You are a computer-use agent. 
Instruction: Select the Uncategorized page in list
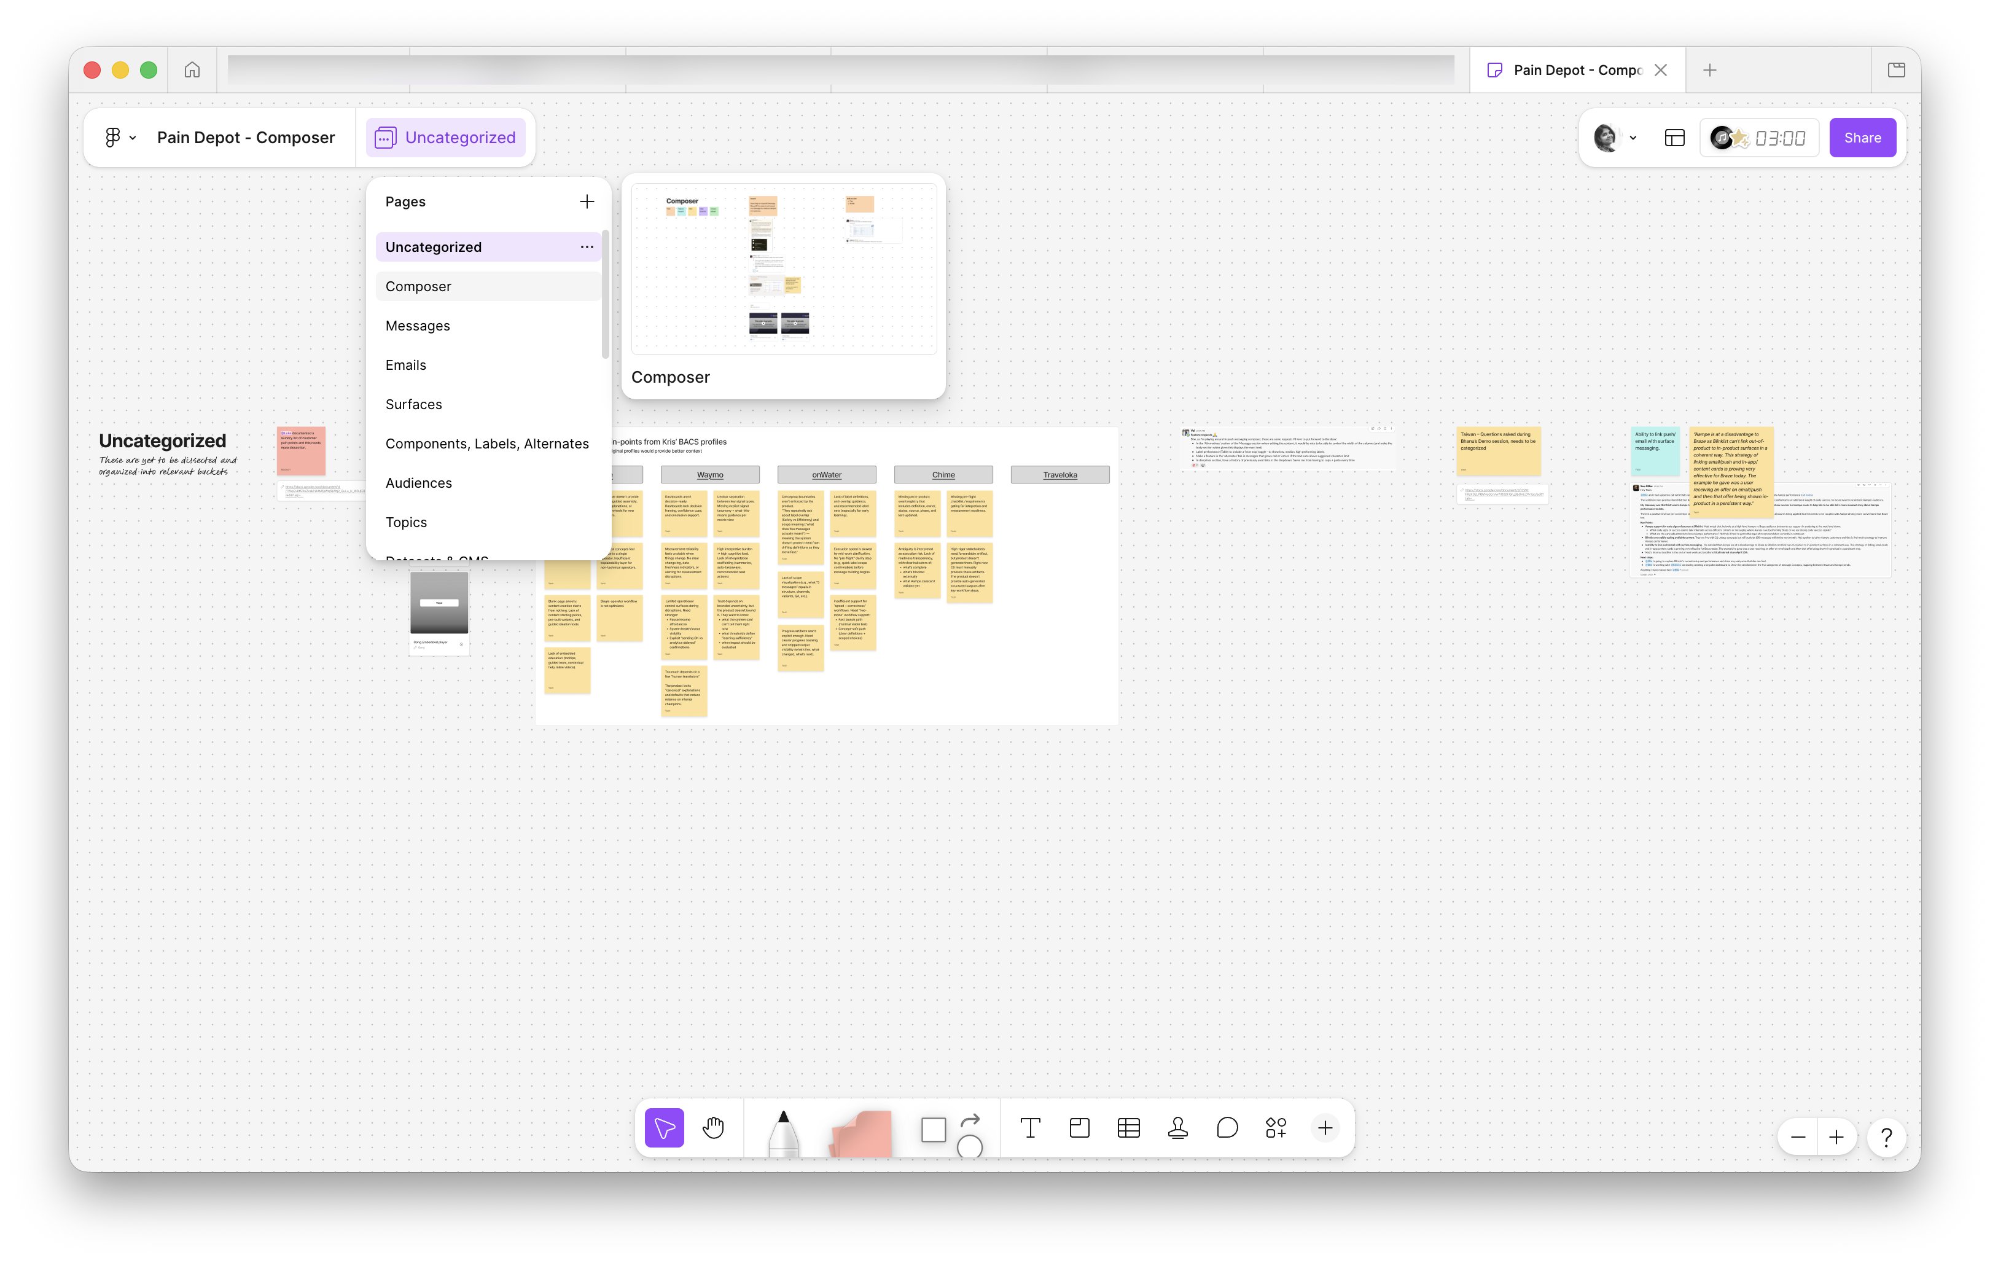click(x=488, y=247)
